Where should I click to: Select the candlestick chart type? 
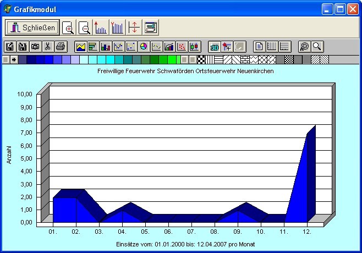pos(194,47)
